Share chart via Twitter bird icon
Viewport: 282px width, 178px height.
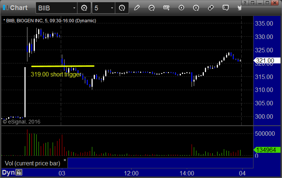click(x=239, y=8)
